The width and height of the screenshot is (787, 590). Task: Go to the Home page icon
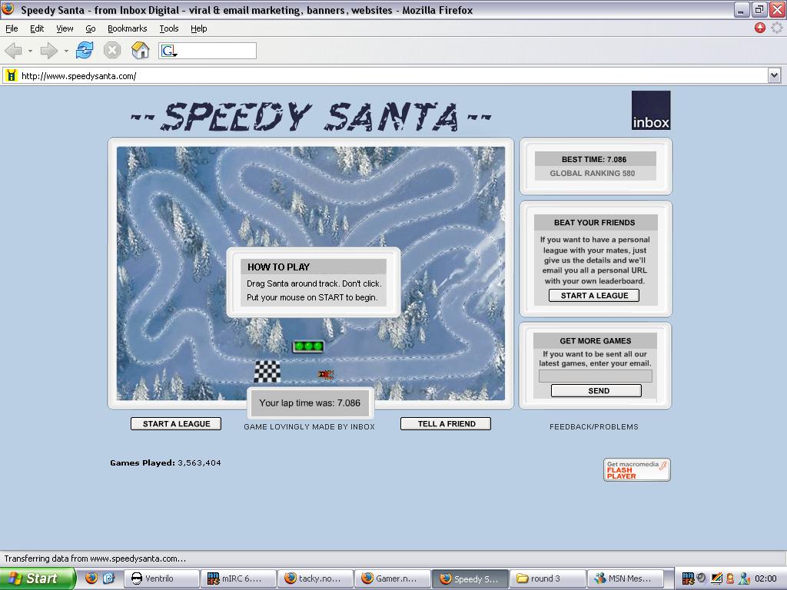coord(140,50)
